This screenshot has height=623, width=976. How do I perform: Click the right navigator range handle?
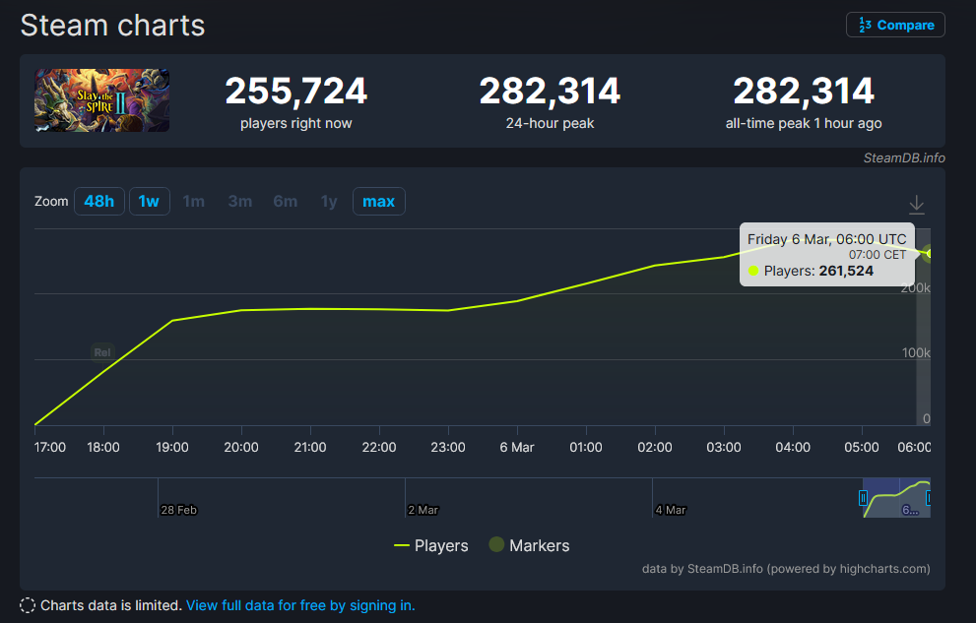pos(928,498)
